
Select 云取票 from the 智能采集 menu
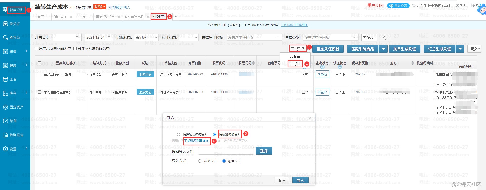coord(295,56)
